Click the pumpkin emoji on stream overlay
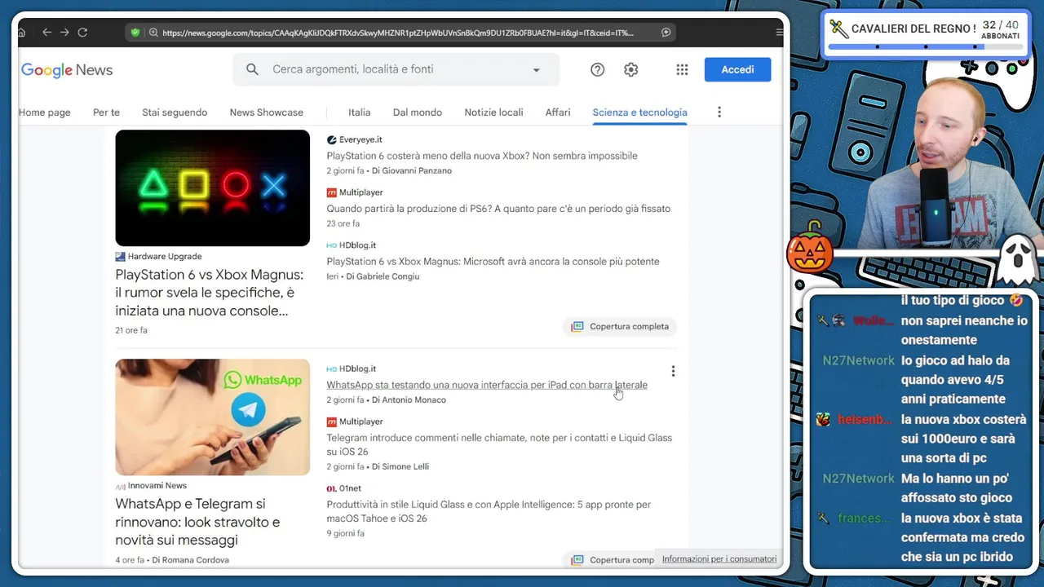The image size is (1044, 587). coord(811,249)
